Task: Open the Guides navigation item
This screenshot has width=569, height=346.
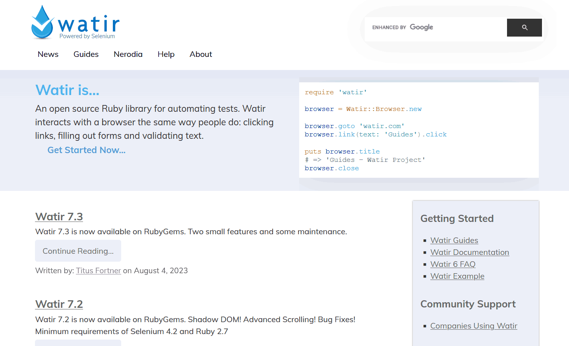Action: tap(86, 54)
